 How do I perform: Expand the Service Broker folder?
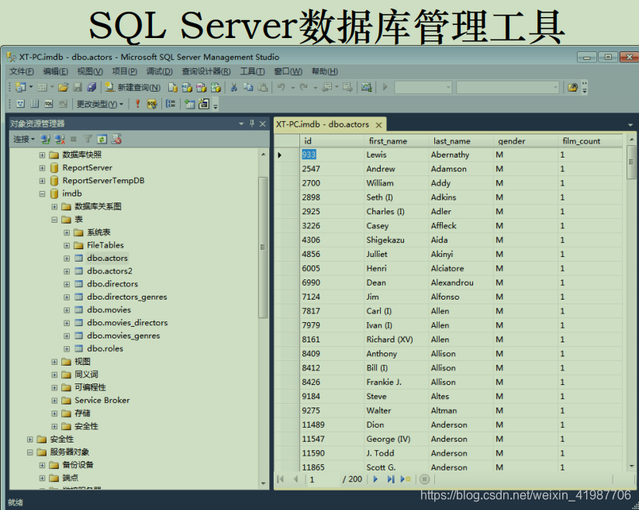[54, 401]
